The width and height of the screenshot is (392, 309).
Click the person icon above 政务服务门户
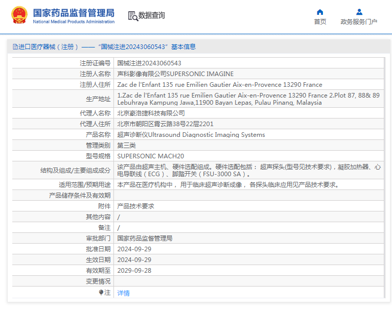pos(359,12)
